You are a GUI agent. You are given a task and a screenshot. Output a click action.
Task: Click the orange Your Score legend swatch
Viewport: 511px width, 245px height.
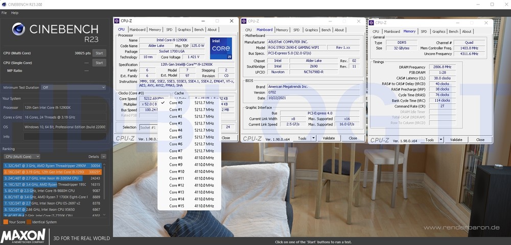pos(5,222)
